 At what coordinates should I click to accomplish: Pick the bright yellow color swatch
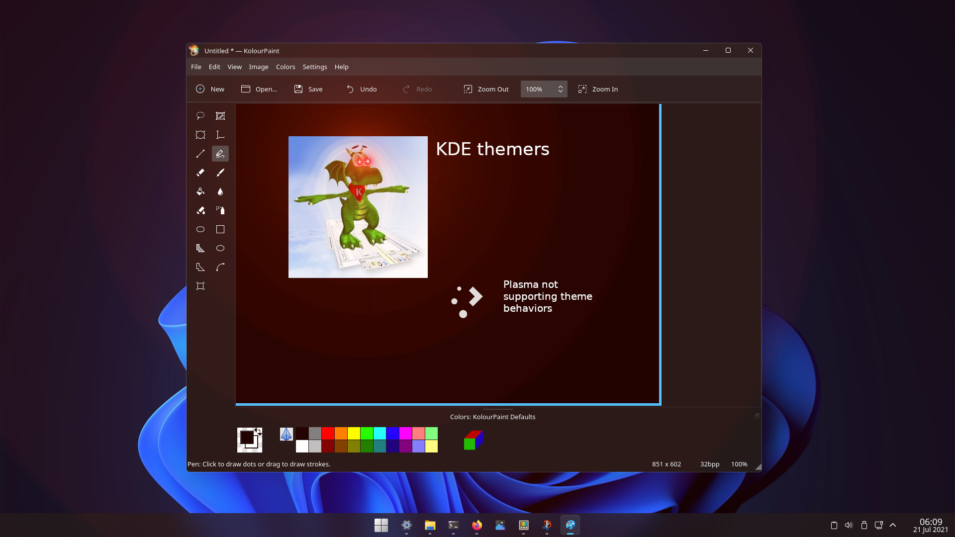pyautogui.click(x=354, y=434)
